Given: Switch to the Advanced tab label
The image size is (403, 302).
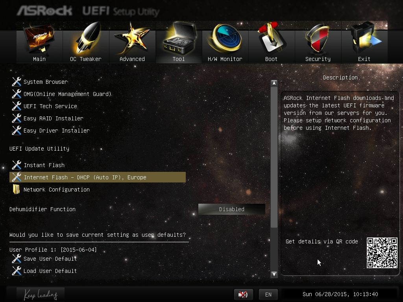Looking at the screenshot, I should [x=132, y=59].
